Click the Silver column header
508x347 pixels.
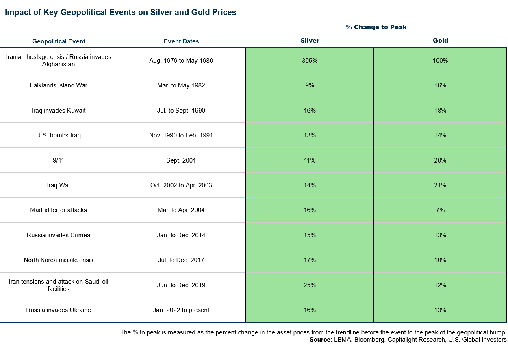tap(310, 41)
